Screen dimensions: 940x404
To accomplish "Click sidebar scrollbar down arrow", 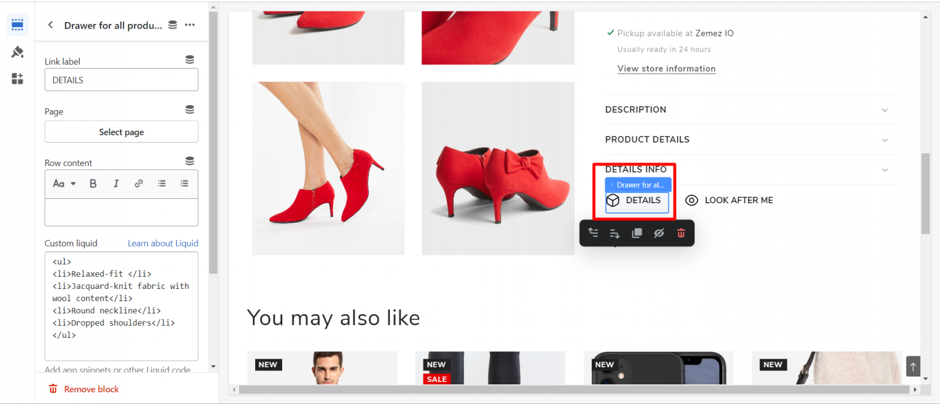I will tap(213, 366).
